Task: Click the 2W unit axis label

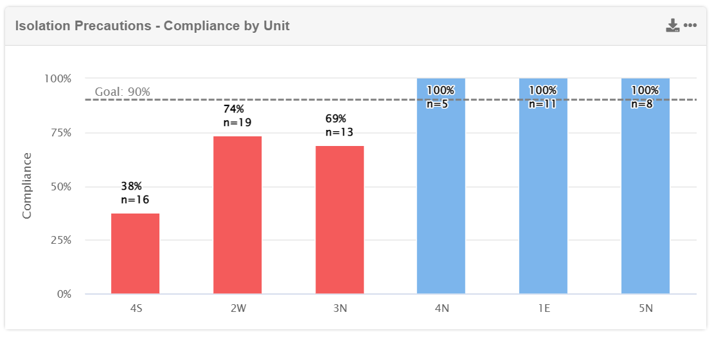Action: 238,309
